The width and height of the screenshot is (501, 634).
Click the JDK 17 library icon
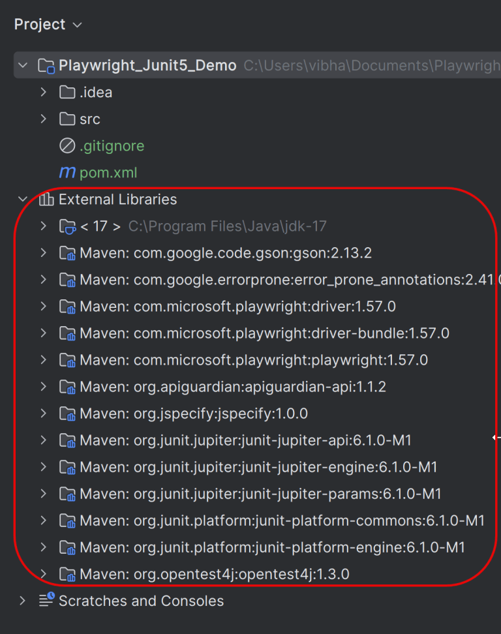pyautogui.click(x=68, y=226)
